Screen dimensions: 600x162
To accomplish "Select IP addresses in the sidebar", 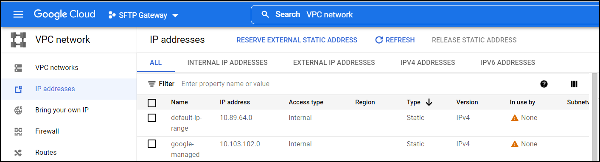I will [68, 89].
